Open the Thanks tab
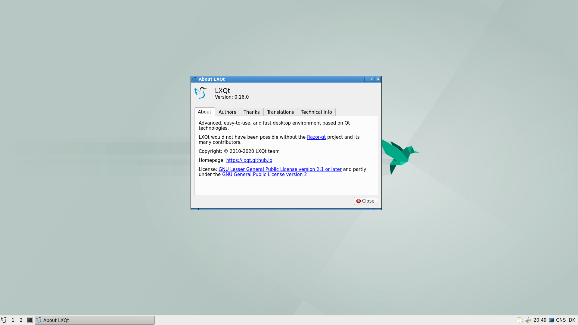Viewport: 578px width, 325px height. click(251, 112)
